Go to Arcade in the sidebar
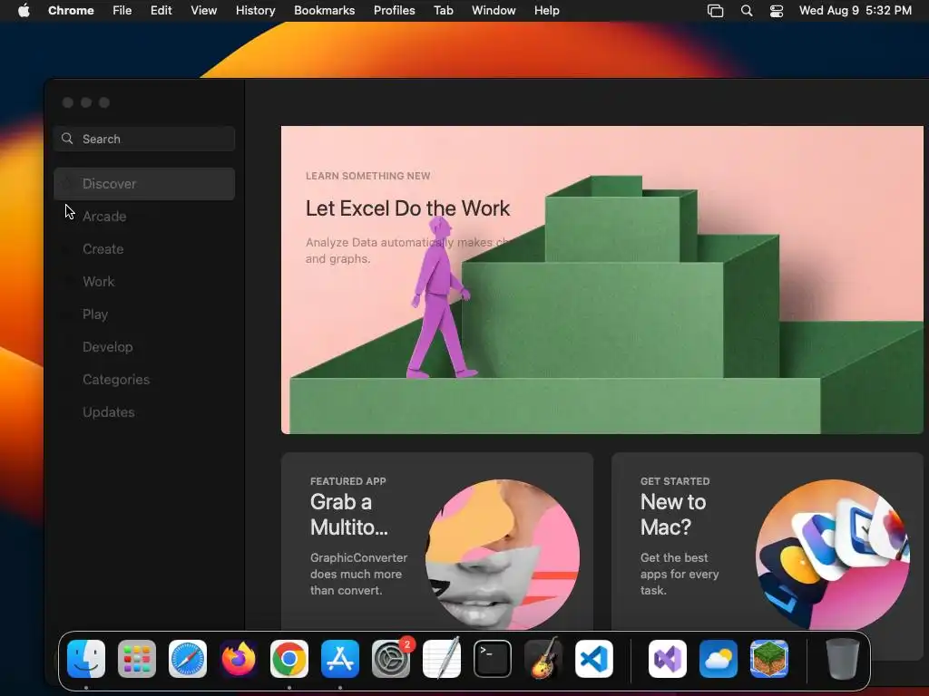The image size is (929, 696). click(x=144, y=216)
